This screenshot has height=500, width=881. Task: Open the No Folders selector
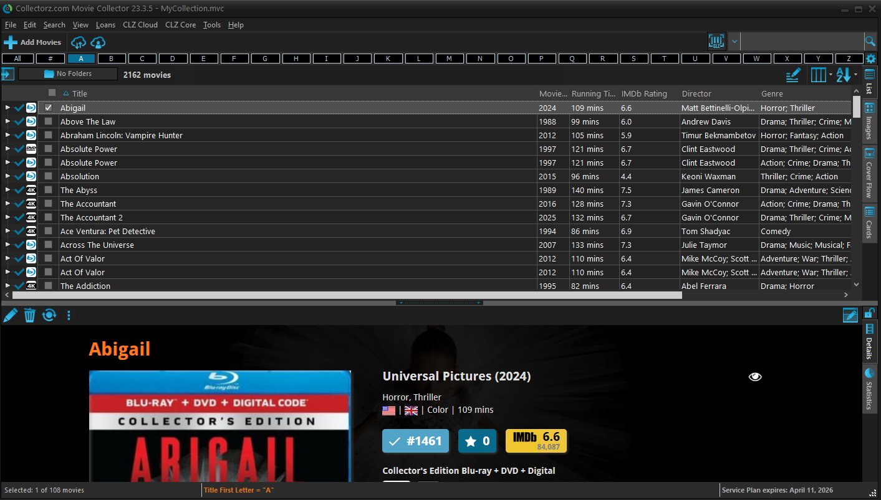(68, 74)
